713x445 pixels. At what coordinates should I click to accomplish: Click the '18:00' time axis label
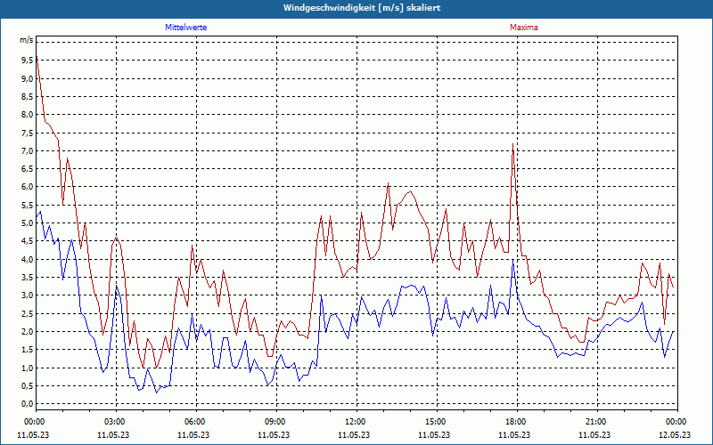coord(514,422)
